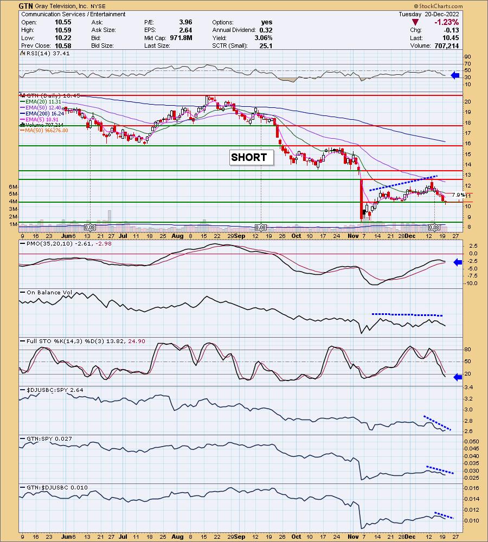
Task: Click the 0.08 dividend marker near June 13
Action: point(90,228)
